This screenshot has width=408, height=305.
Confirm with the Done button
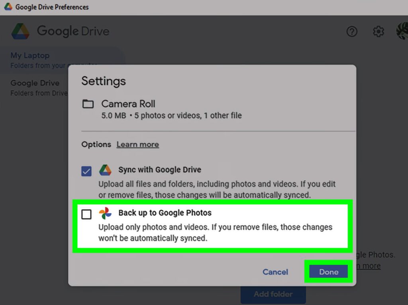click(x=328, y=272)
